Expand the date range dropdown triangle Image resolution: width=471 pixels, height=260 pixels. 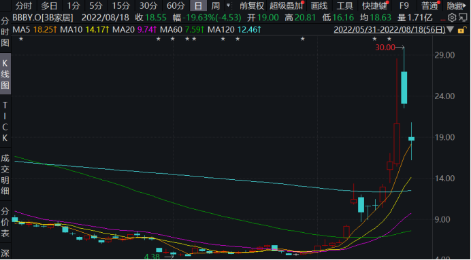450,30
